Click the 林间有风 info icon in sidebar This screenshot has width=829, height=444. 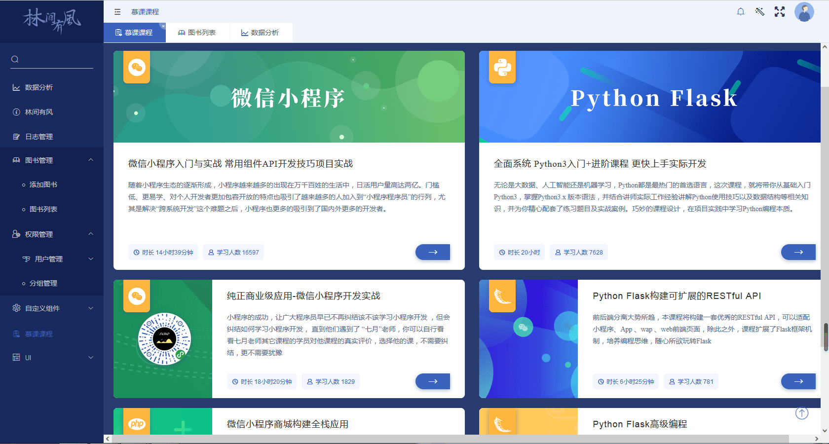coord(16,112)
